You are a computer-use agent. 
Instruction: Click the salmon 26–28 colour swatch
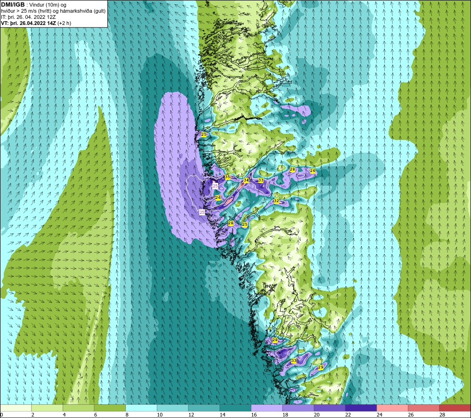[x=424, y=408]
